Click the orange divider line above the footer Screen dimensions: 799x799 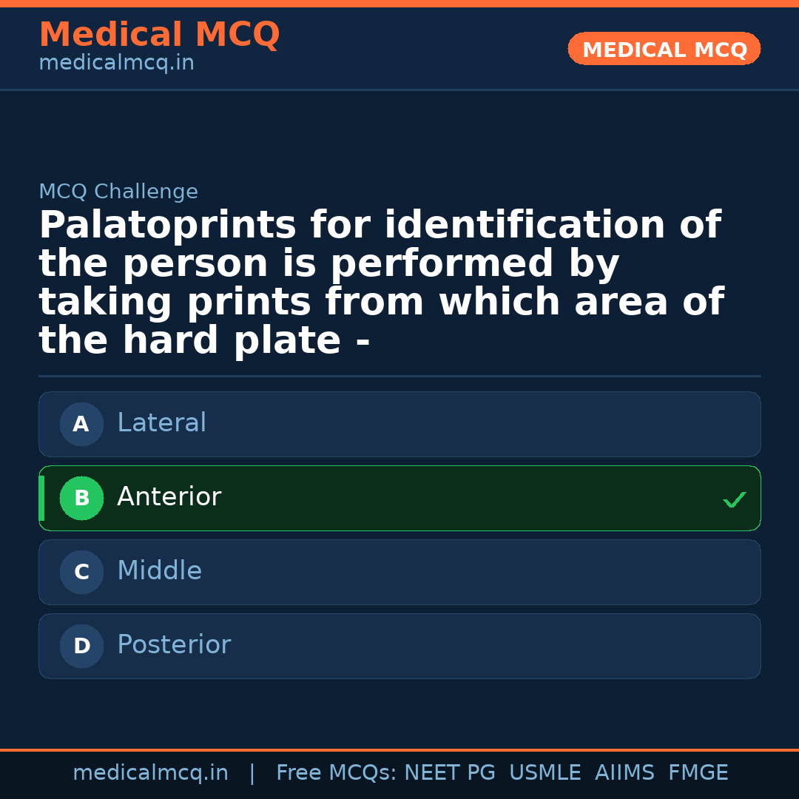[x=399, y=749]
